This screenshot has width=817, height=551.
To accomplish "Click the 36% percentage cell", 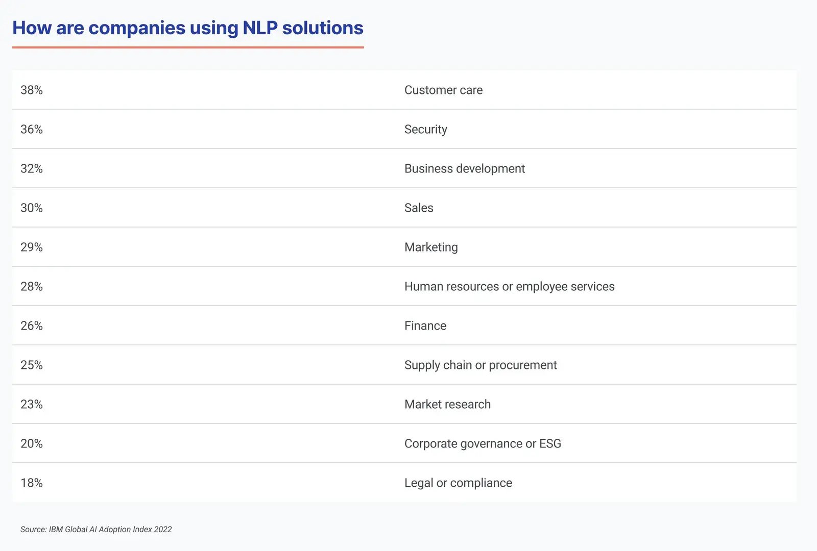I will click(32, 130).
